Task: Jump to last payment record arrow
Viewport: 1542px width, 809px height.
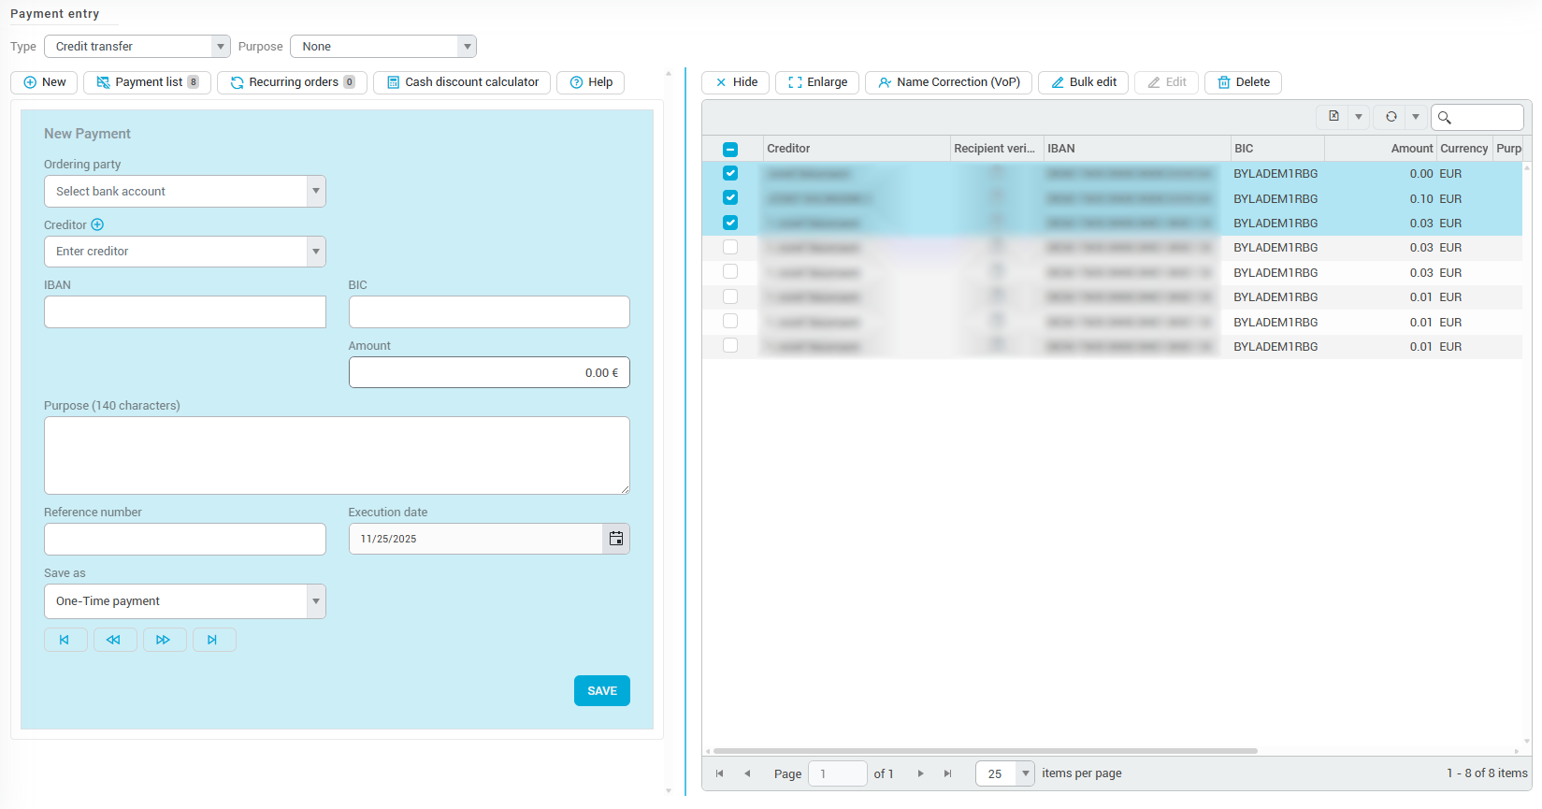Action: point(213,640)
